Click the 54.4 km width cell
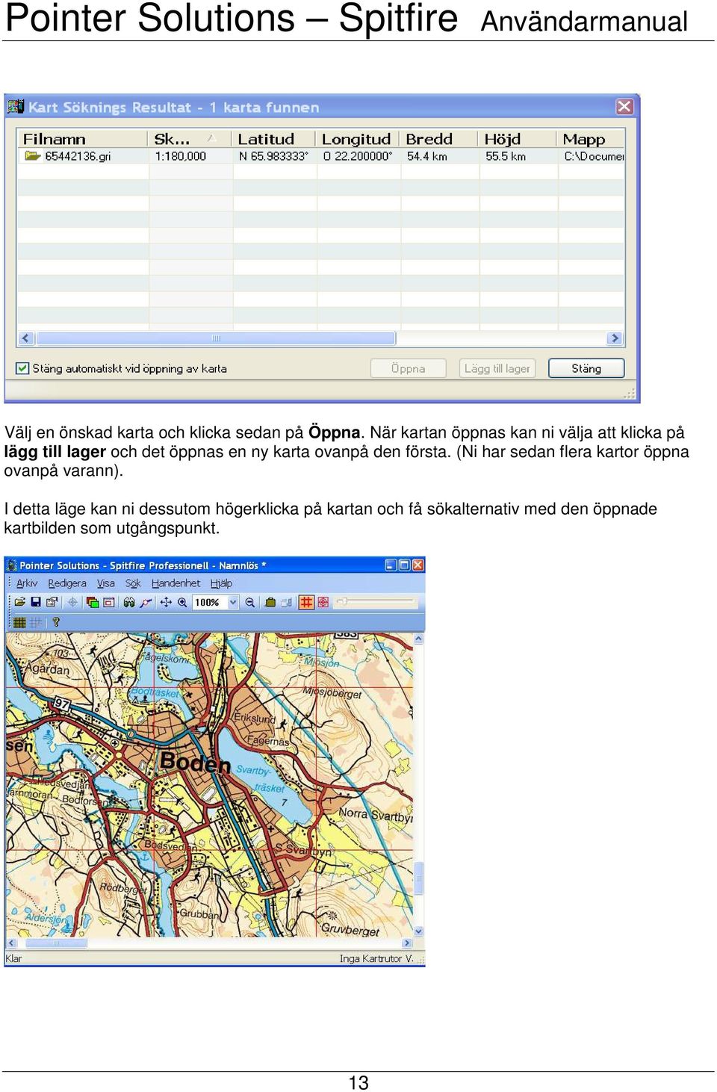 click(427, 156)
